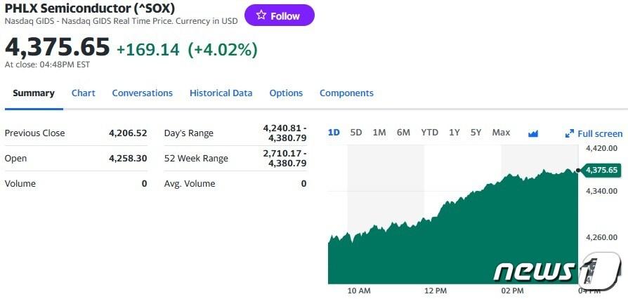
Task: Switch to 5Y chart range
Action: click(x=476, y=133)
